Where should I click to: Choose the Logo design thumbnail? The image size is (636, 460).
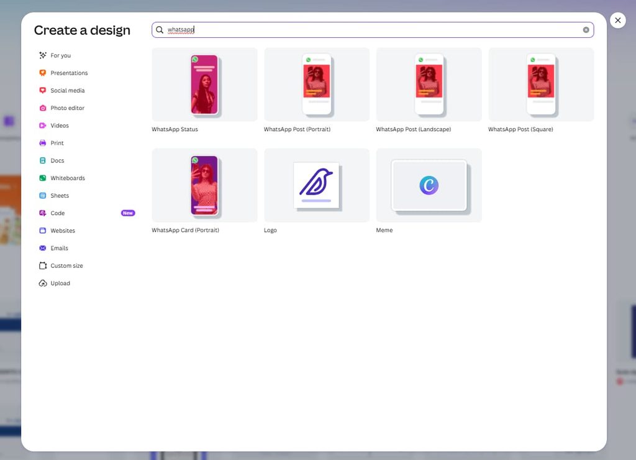point(317,185)
